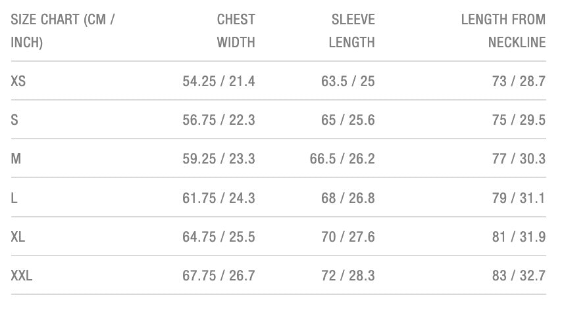Click neckline length value 83 / 32.7
Image resolution: width=562 pixels, height=310 pixels.
519,276
